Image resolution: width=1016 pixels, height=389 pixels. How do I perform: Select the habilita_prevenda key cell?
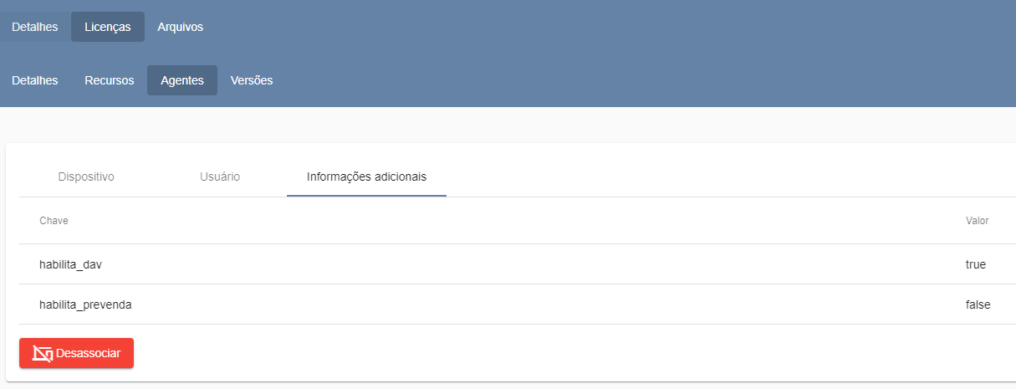(x=85, y=305)
